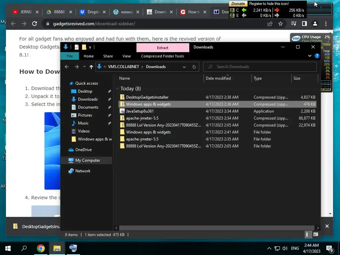Open the Share ribbon tab
This screenshot has height=255, width=340.
[x=108, y=56]
